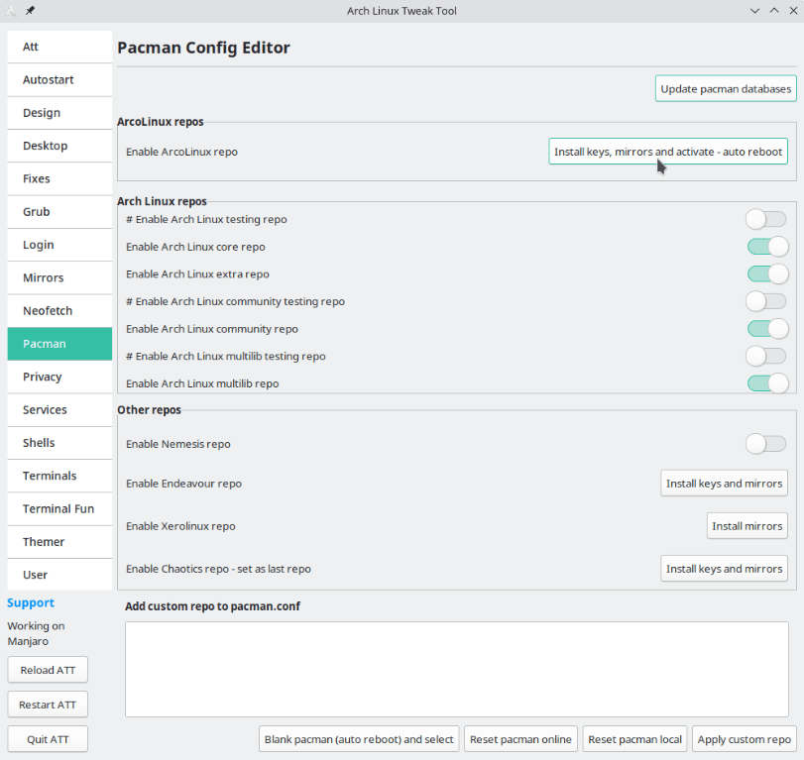
Task: Click the Enable ArcoLinux repo label
Action: (x=182, y=152)
